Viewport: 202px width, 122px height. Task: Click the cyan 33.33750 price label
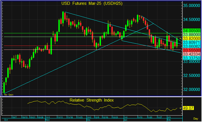point(191,58)
